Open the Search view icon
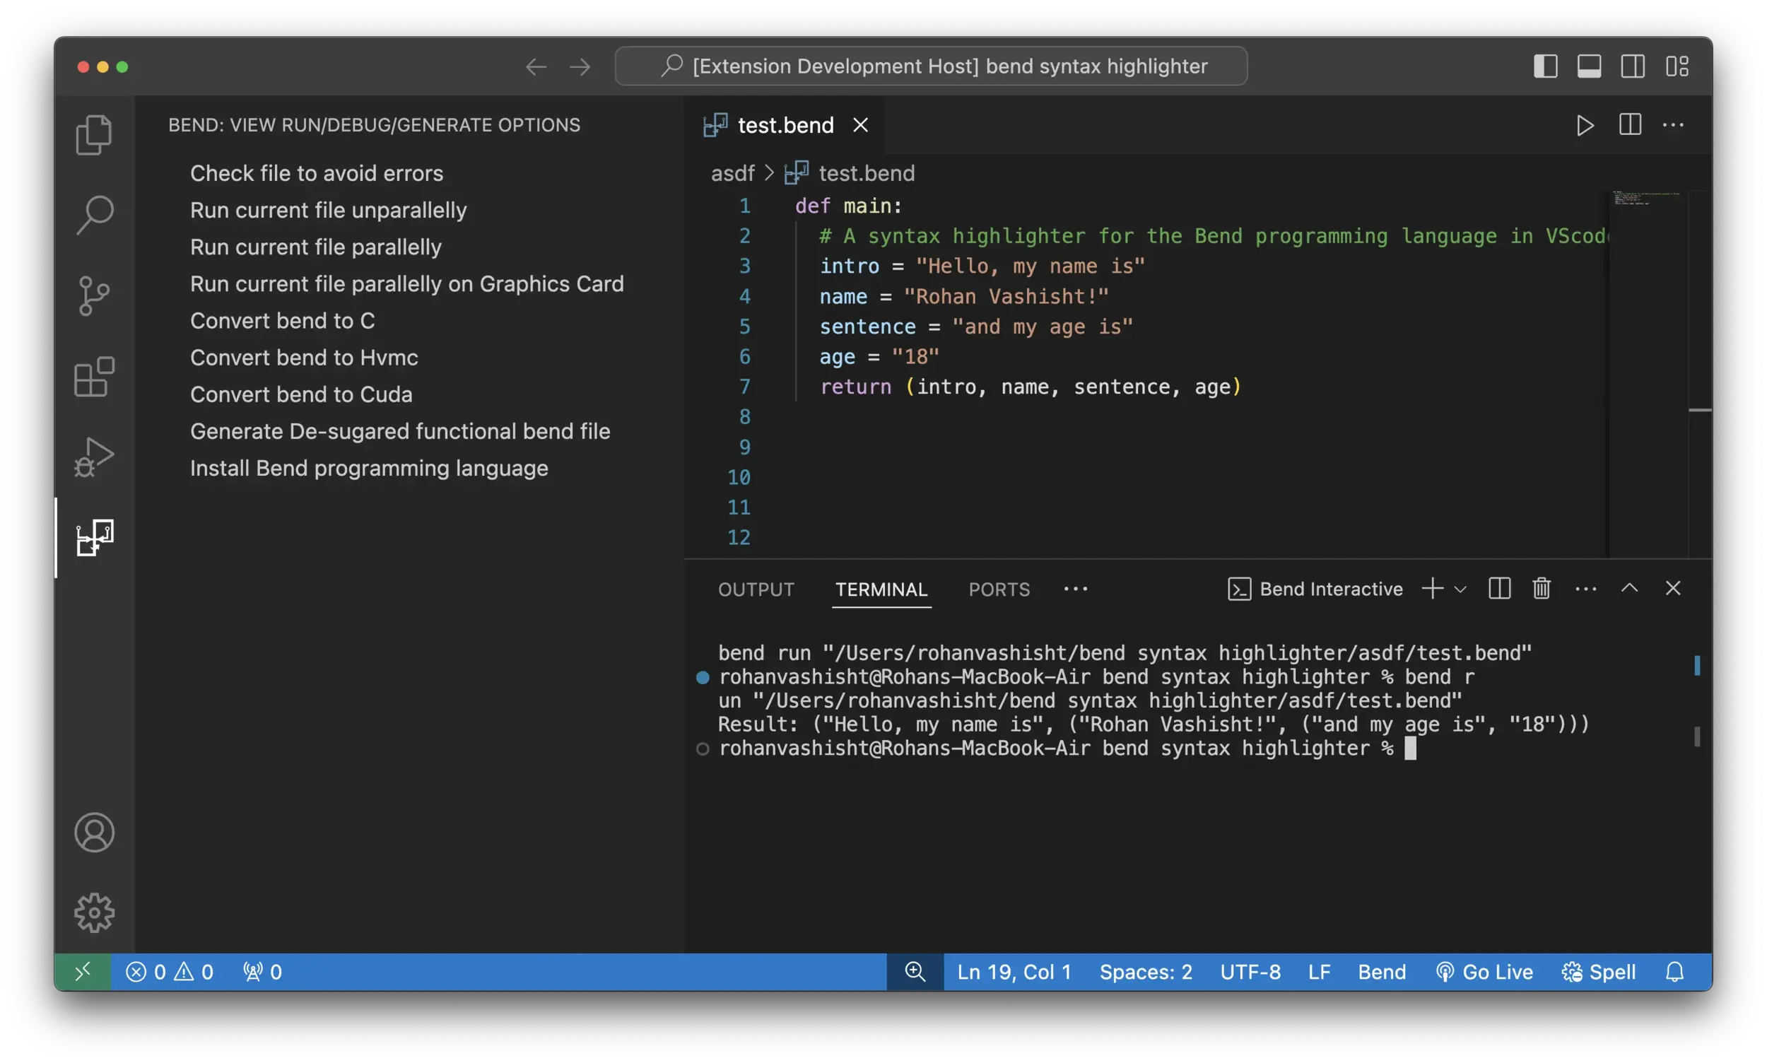The width and height of the screenshot is (1767, 1063). [x=94, y=215]
